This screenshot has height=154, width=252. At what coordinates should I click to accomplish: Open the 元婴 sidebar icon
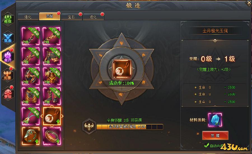[8, 75]
